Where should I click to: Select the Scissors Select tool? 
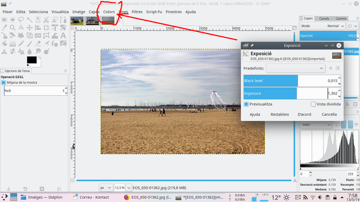46,20
